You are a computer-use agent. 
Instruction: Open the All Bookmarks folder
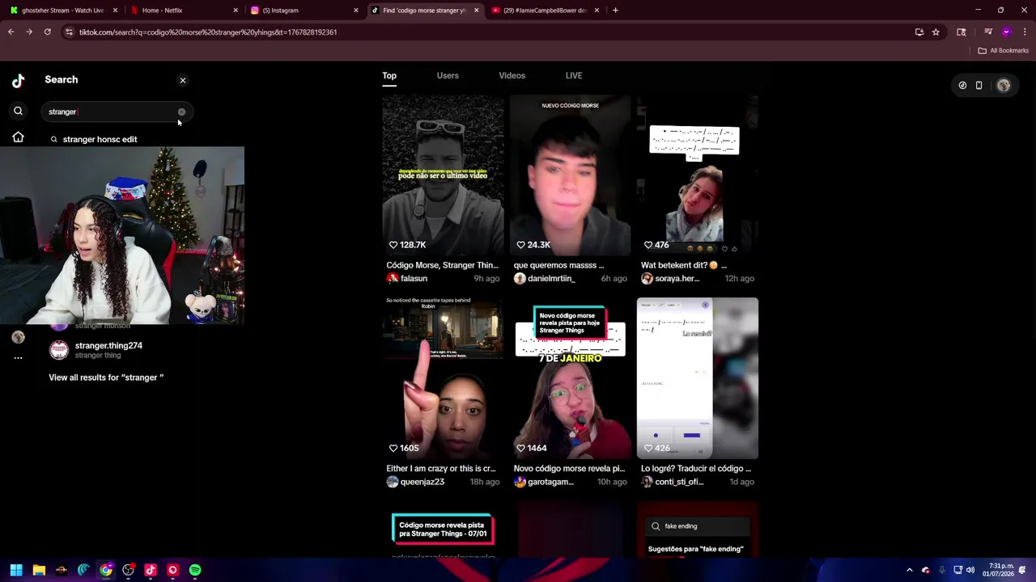[1003, 50]
